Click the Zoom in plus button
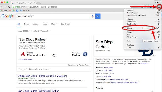Viewport: 162px width, 92px height. [x=152, y=28]
